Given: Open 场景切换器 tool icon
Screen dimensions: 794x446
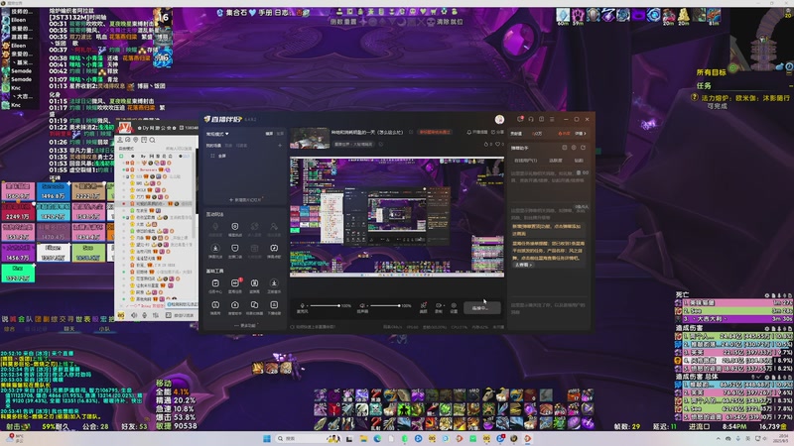Looking at the screenshot, I should click(254, 306).
